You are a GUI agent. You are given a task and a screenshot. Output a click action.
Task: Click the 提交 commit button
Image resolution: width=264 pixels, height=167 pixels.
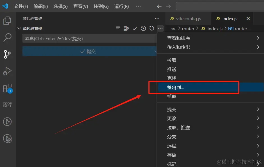point(87,51)
